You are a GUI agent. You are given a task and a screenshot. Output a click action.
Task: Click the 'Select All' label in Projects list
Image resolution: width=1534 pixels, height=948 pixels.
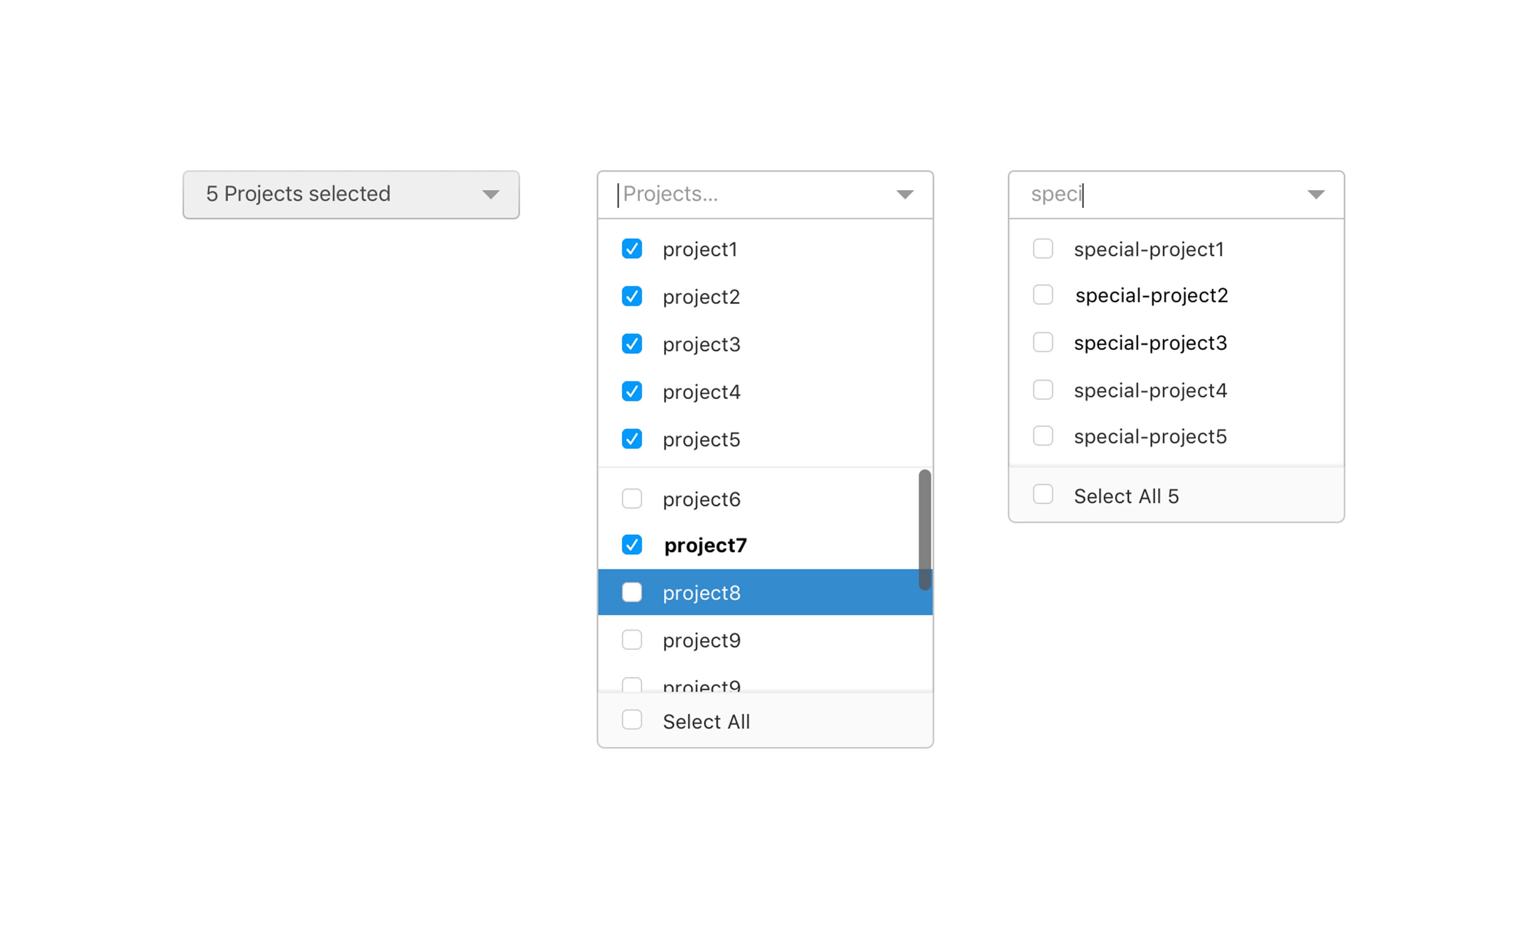[x=707, y=721]
